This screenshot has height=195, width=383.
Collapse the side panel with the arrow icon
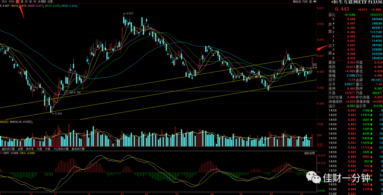315,1
